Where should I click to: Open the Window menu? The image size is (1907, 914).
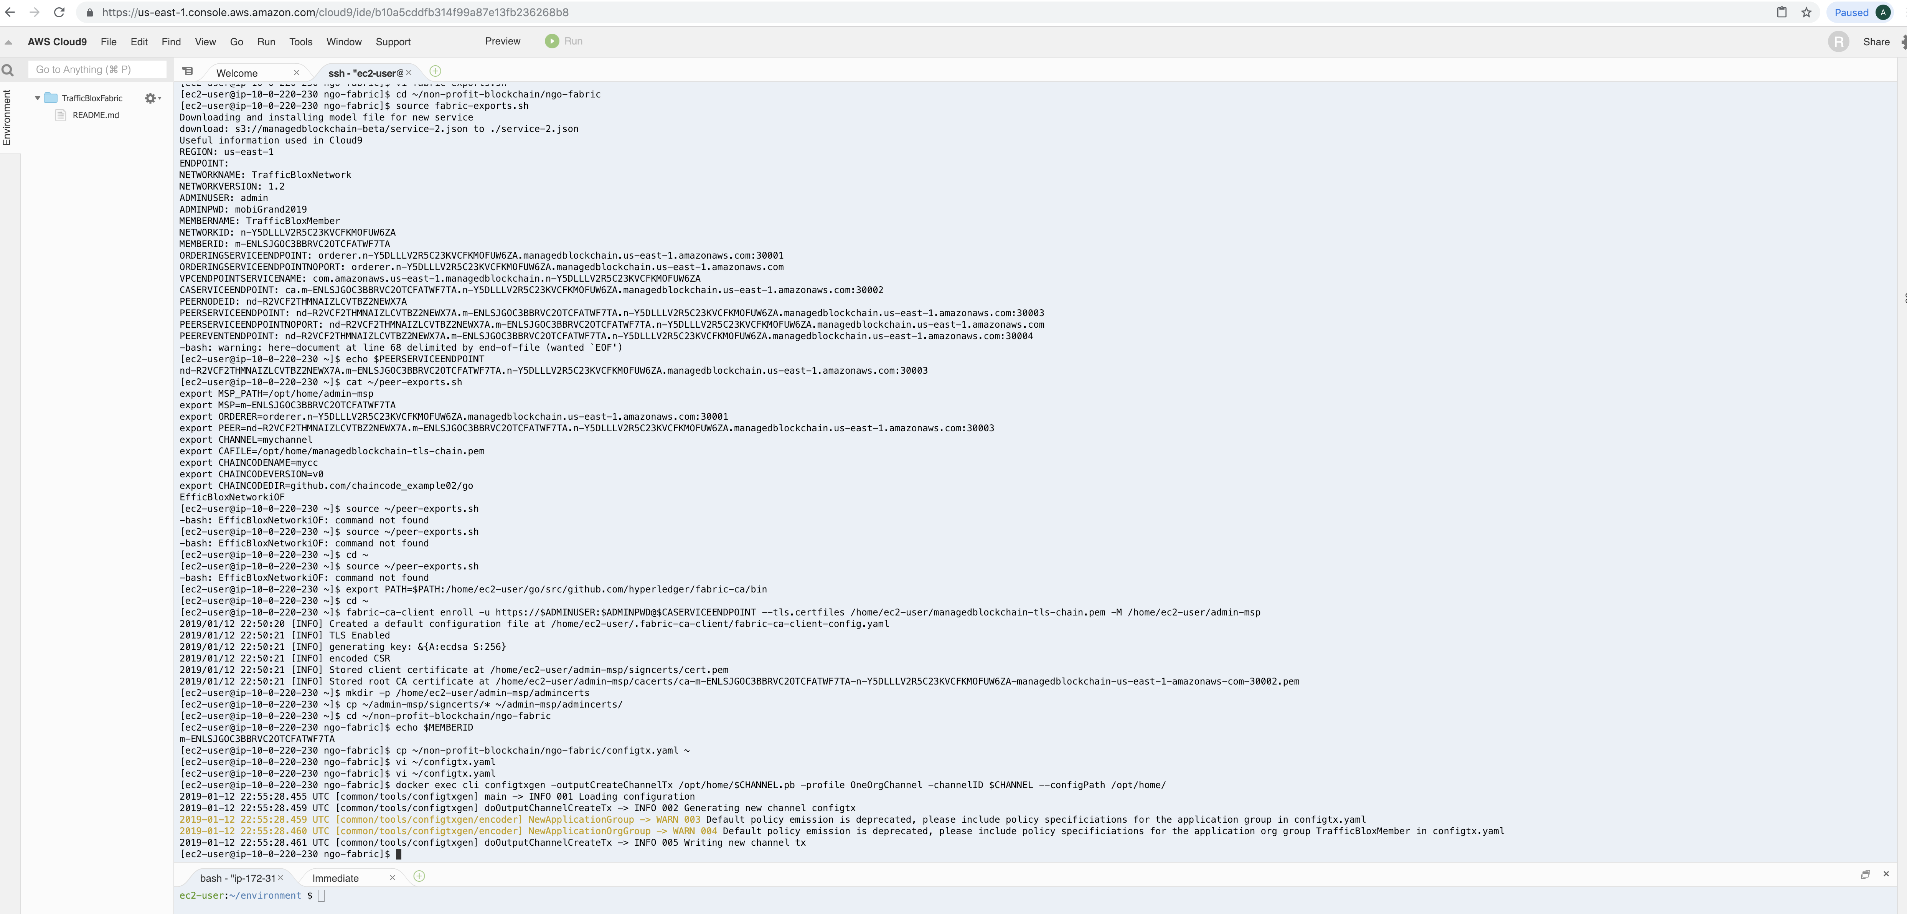343,42
